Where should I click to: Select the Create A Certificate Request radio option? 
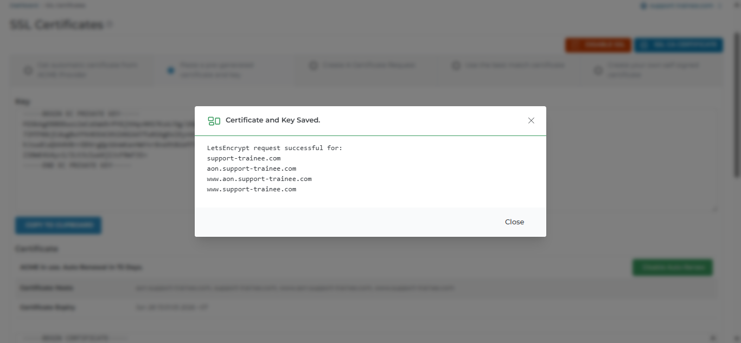click(x=313, y=66)
